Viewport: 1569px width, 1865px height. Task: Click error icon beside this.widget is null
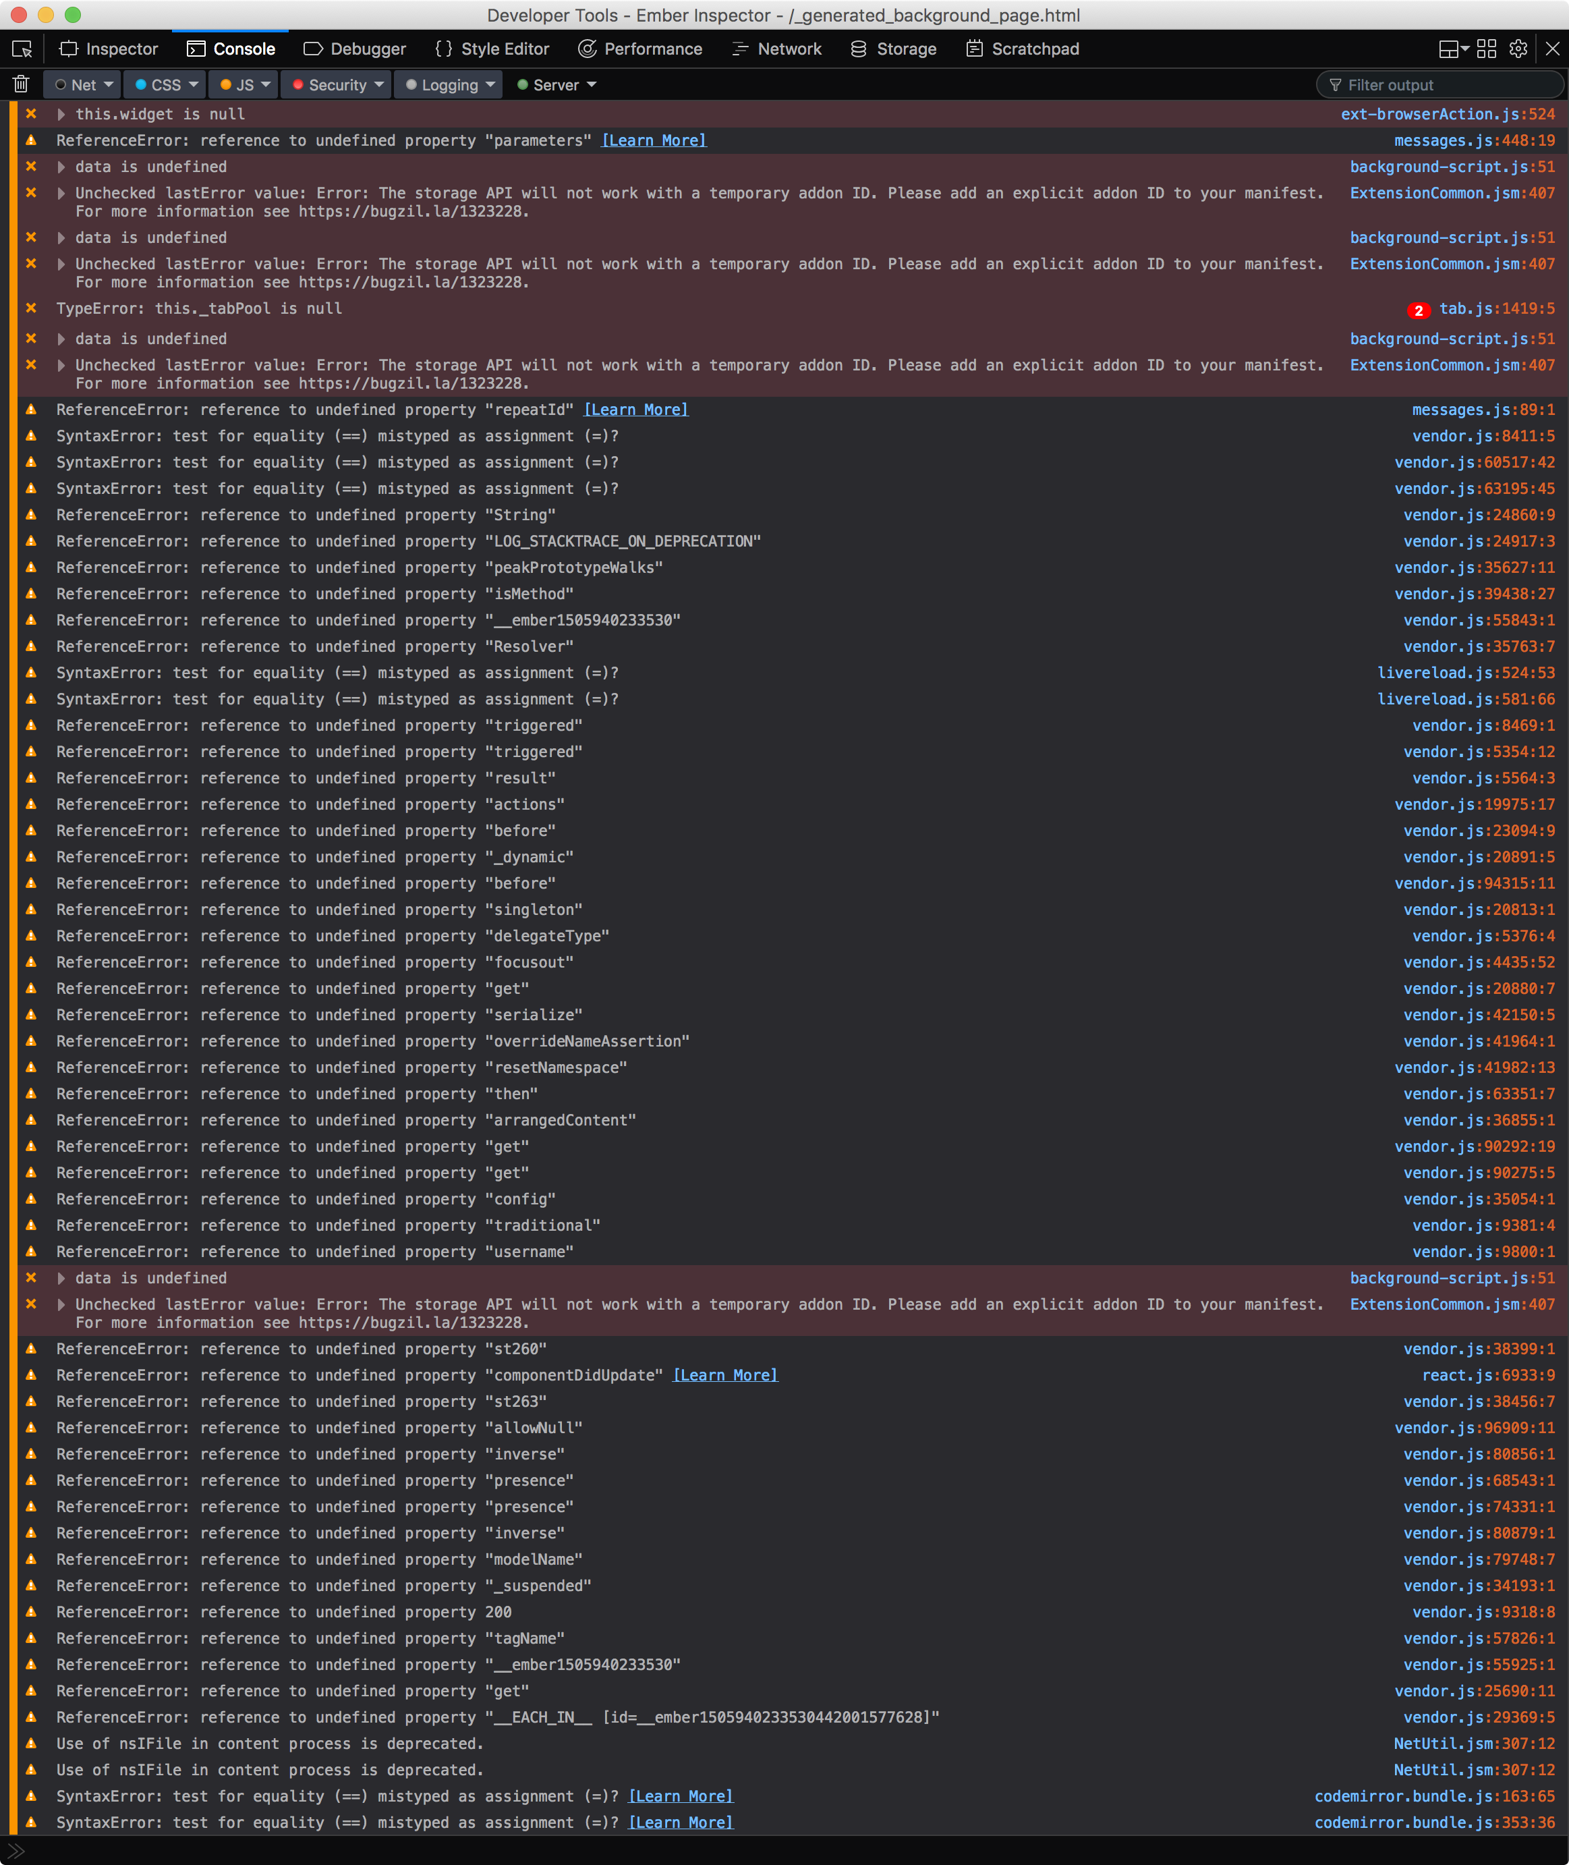pyautogui.click(x=31, y=114)
